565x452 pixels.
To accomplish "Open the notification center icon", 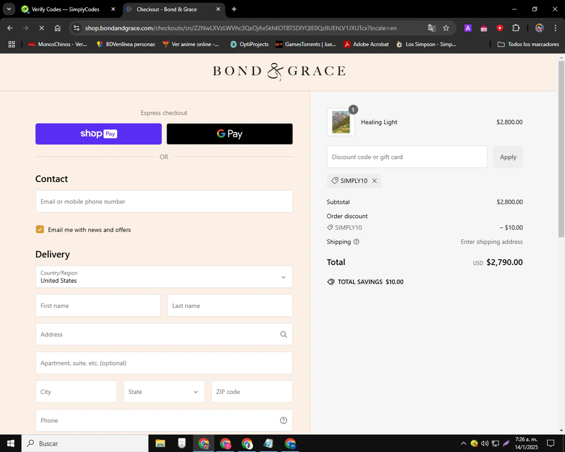I will click(x=551, y=443).
